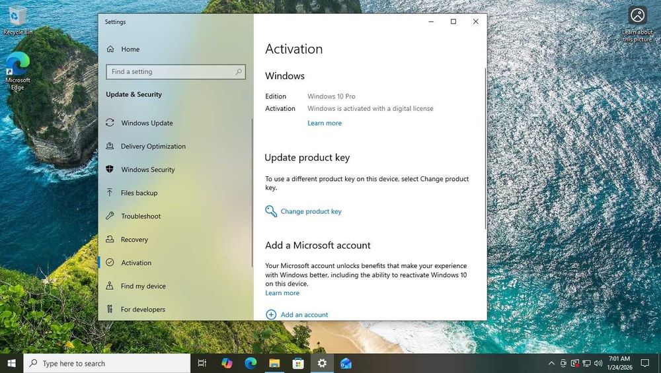This screenshot has height=373, width=661.
Task: Click the Windows Security shield icon
Action: click(x=110, y=169)
